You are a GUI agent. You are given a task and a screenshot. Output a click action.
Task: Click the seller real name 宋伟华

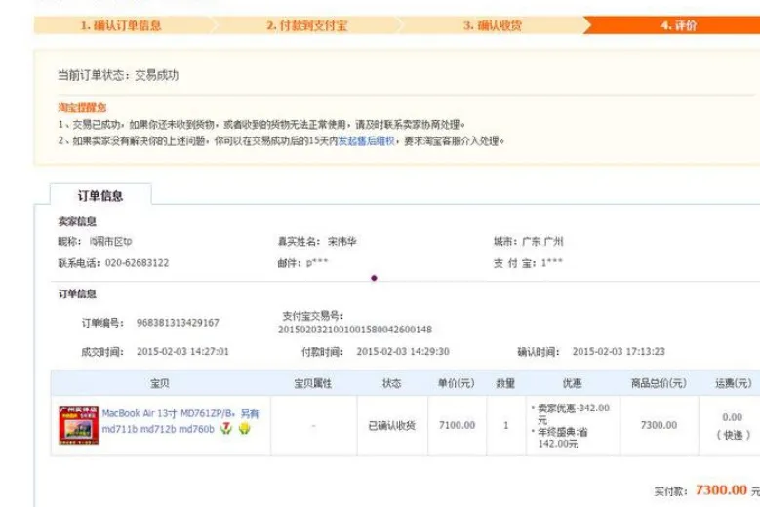(342, 241)
